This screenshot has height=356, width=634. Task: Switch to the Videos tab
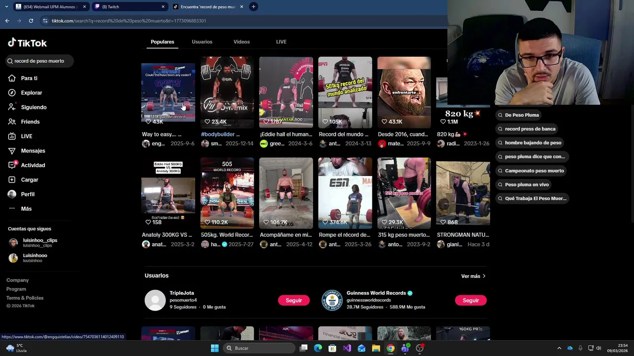[x=242, y=42]
